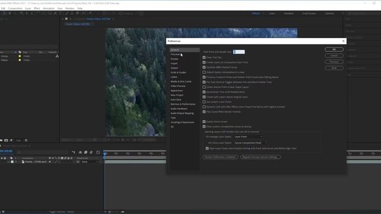Toggle Enable Home Screen checkbox

pyautogui.click(x=204, y=121)
